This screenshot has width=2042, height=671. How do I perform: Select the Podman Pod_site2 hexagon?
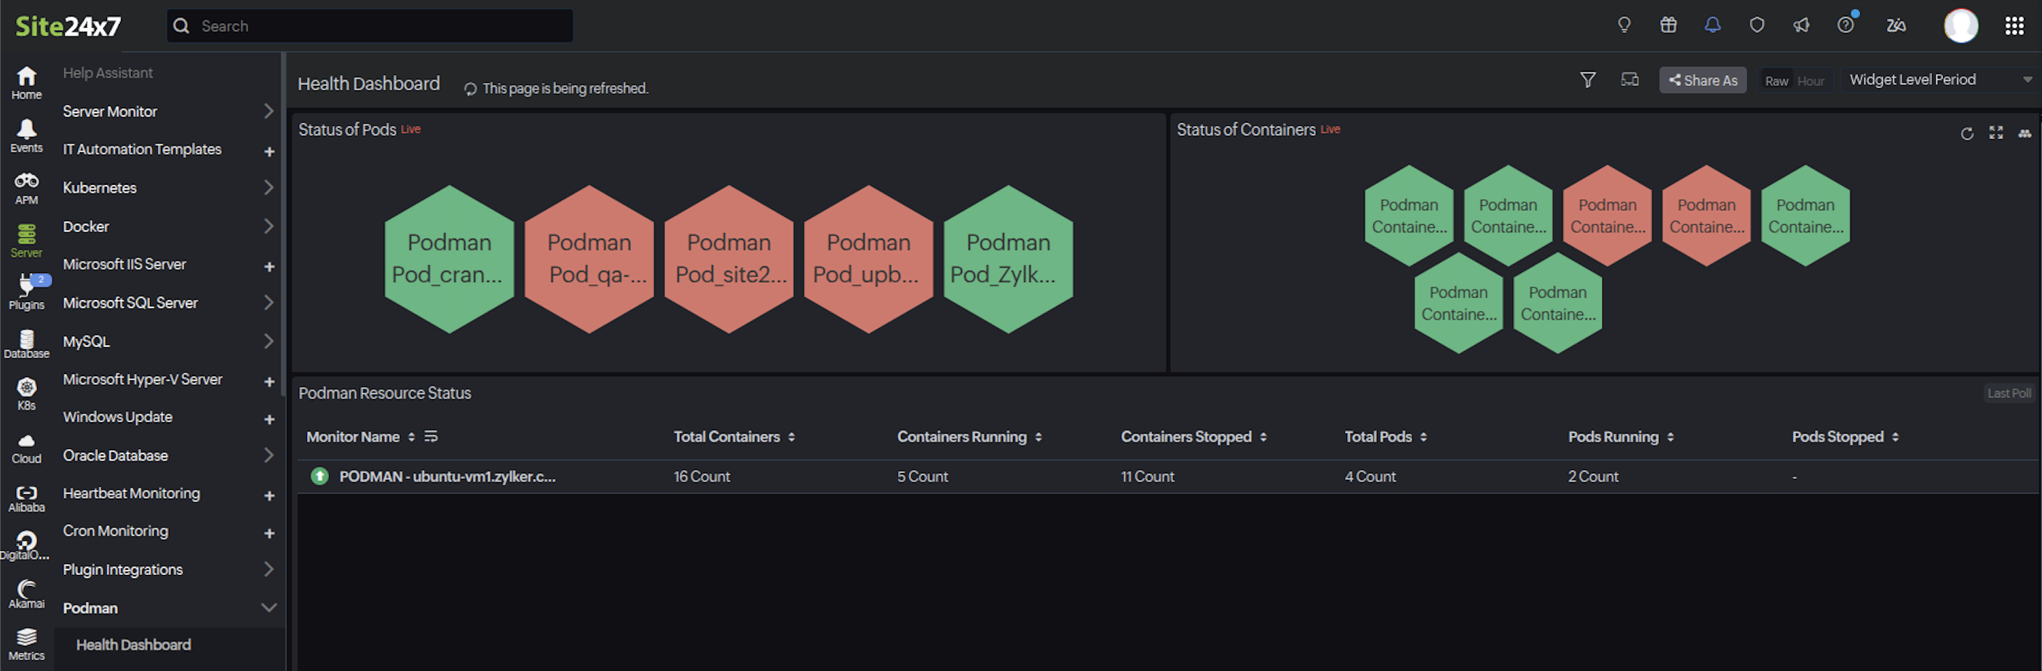(728, 258)
